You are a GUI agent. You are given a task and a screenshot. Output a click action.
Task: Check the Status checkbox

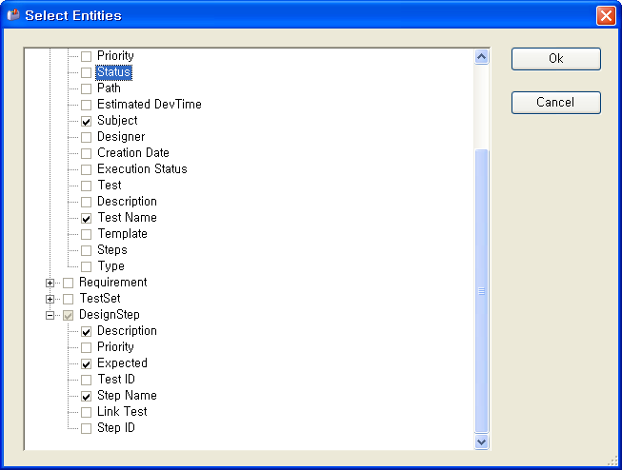[x=86, y=72]
